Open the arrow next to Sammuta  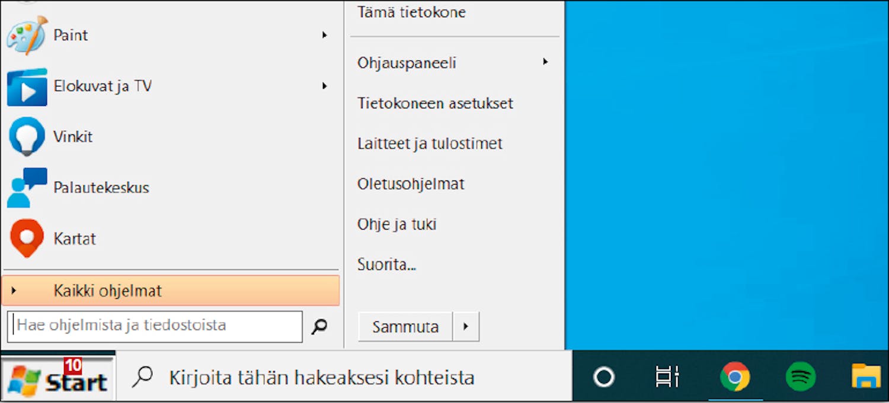click(466, 327)
